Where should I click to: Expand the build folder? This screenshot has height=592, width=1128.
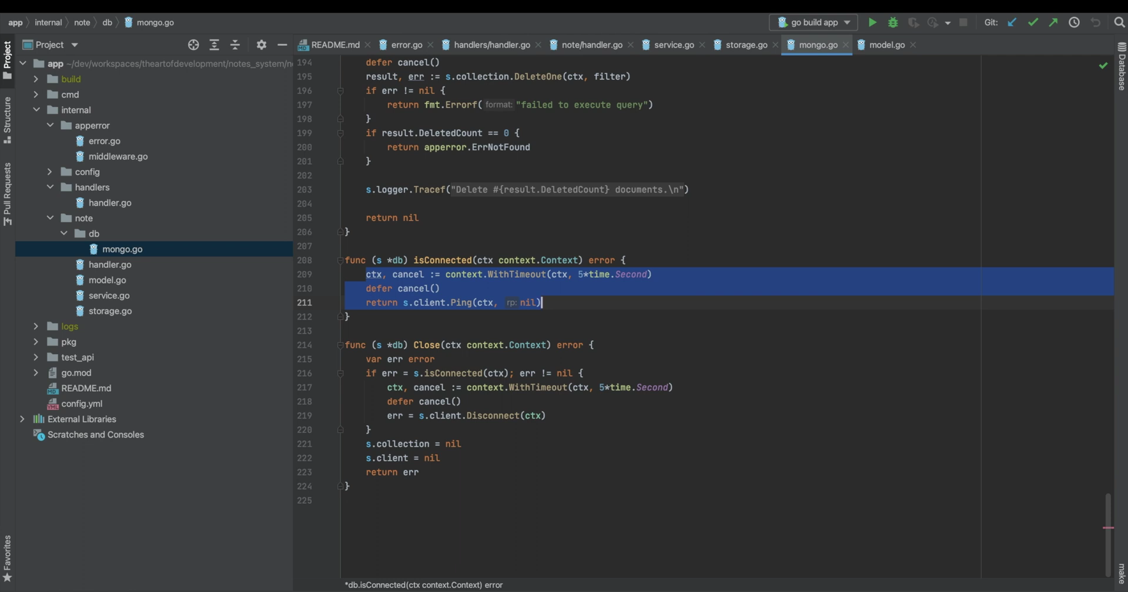coord(36,79)
